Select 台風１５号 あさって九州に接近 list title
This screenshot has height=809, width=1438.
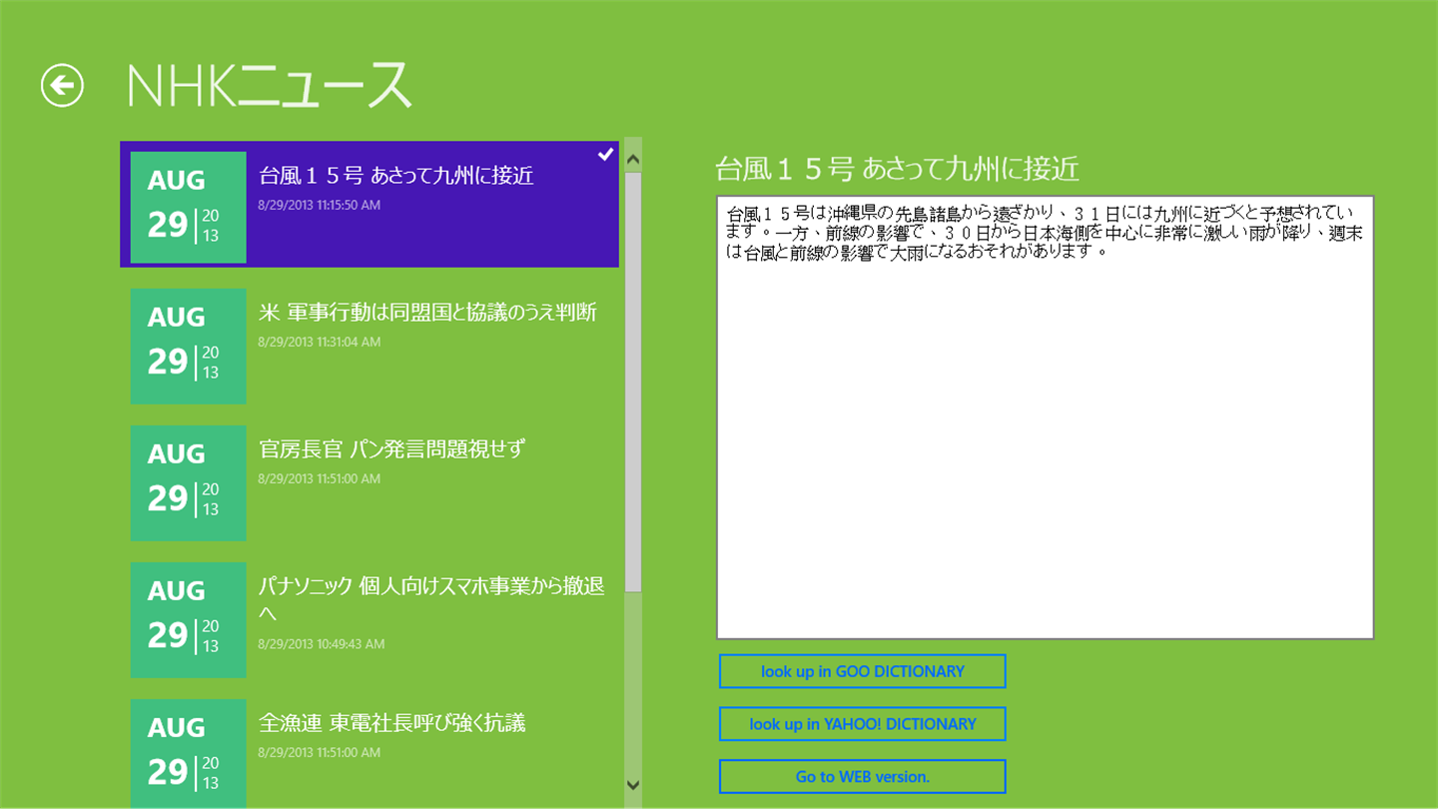[396, 176]
